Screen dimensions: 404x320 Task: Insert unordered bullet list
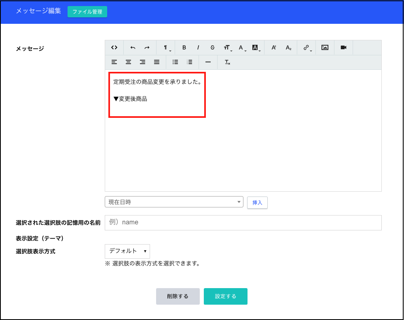pyautogui.click(x=175, y=62)
